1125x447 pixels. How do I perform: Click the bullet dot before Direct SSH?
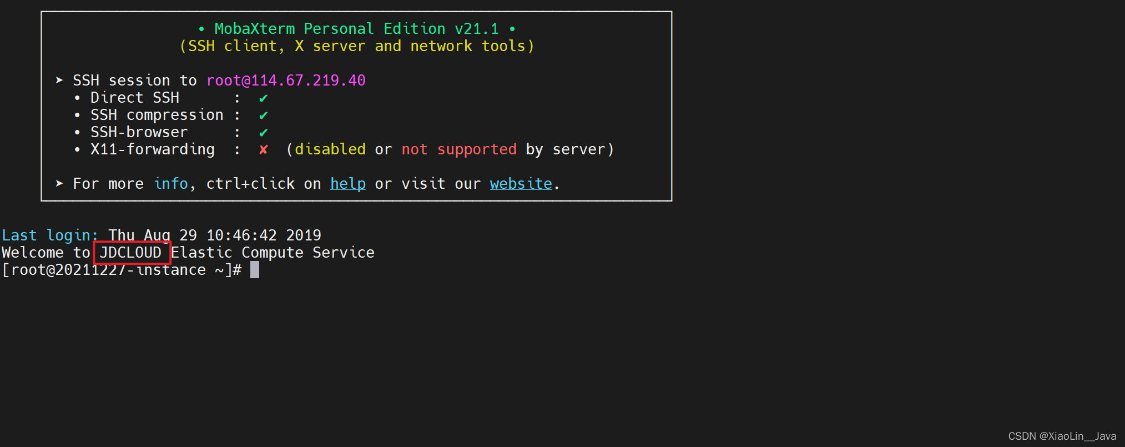pyautogui.click(x=77, y=98)
